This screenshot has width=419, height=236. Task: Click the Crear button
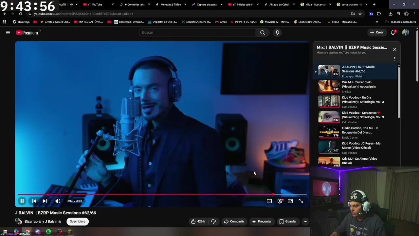point(376,32)
